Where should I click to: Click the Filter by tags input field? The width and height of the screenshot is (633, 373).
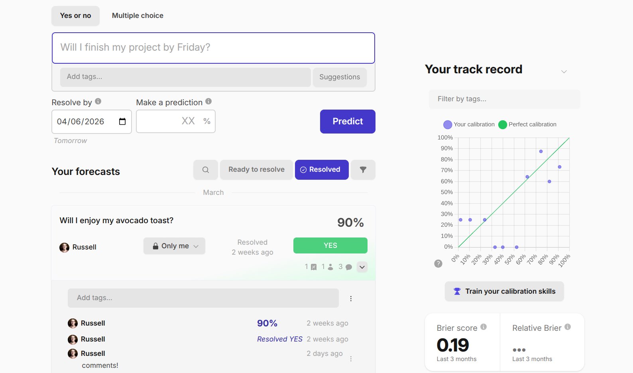[x=504, y=99]
